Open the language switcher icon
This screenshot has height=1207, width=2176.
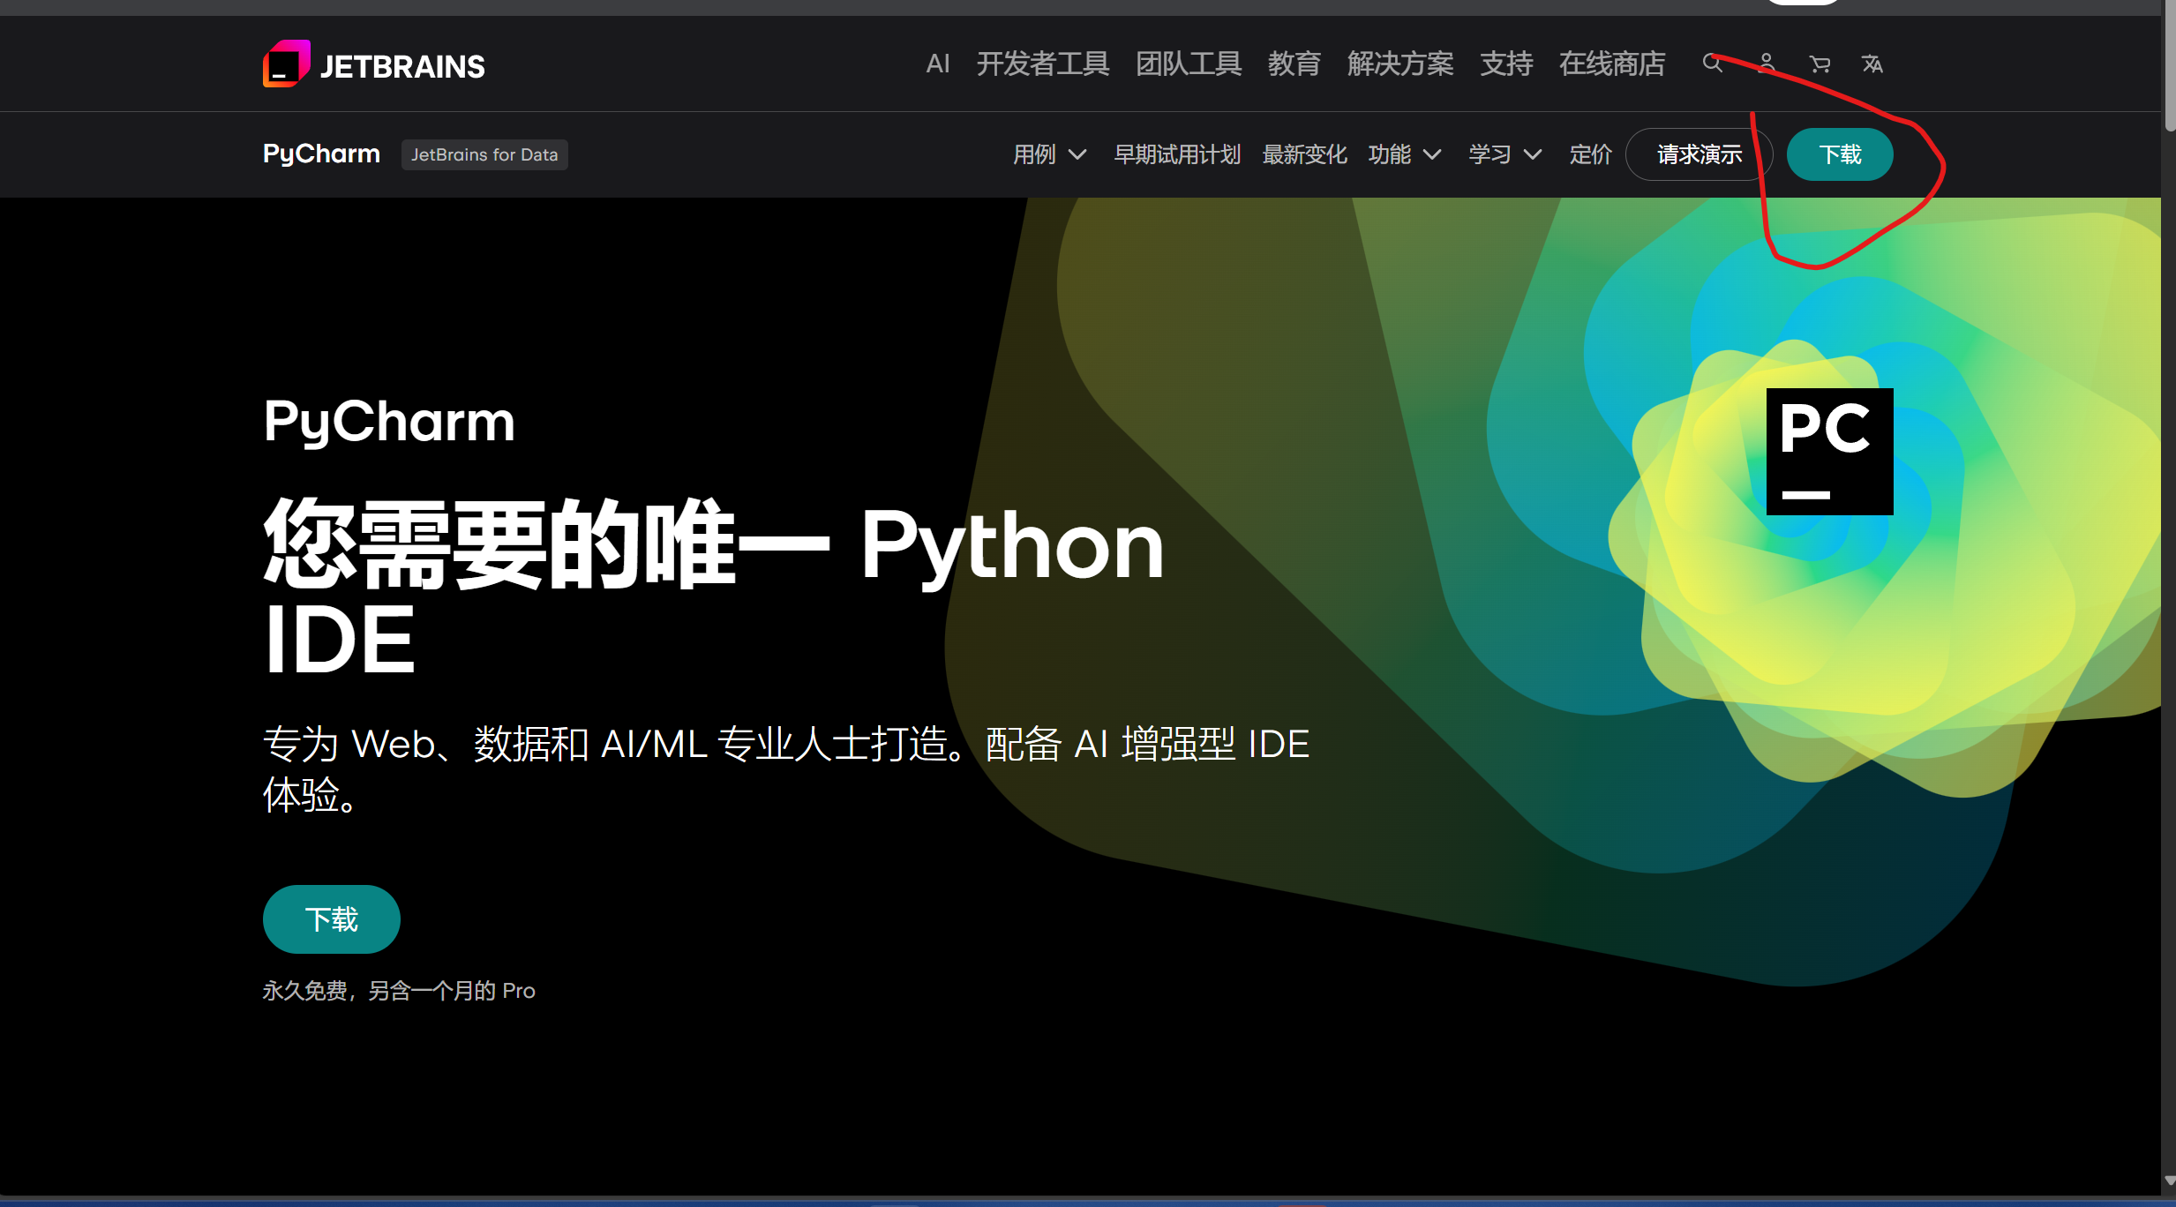[1873, 64]
